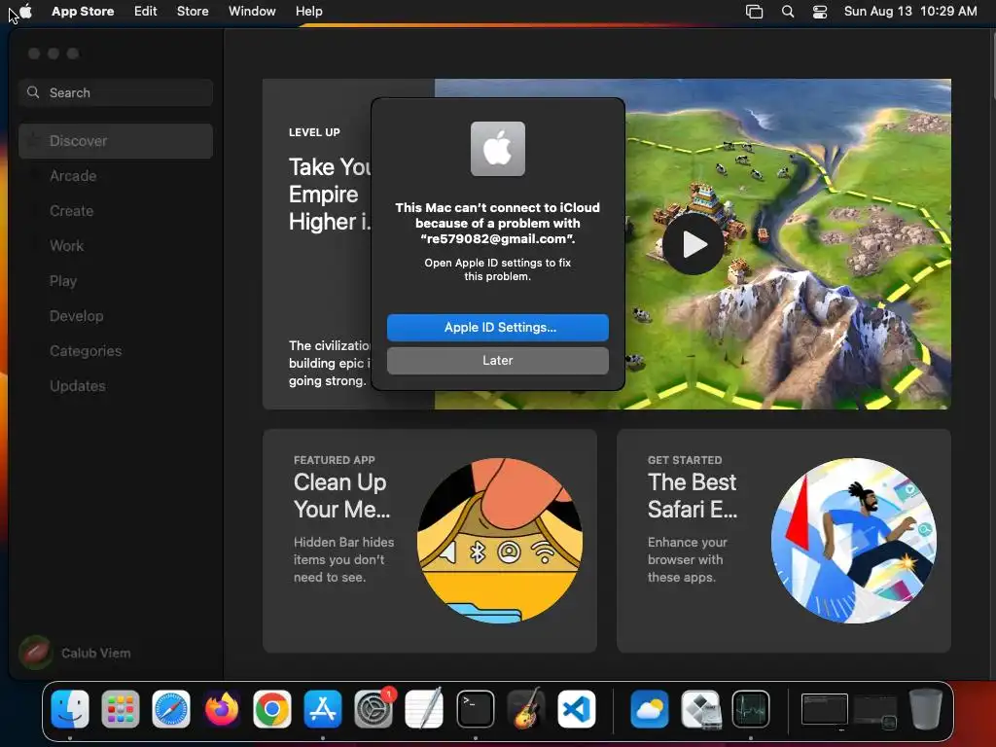
Task: Launch Firefox from the Dock
Action: pyautogui.click(x=222, y=709)
